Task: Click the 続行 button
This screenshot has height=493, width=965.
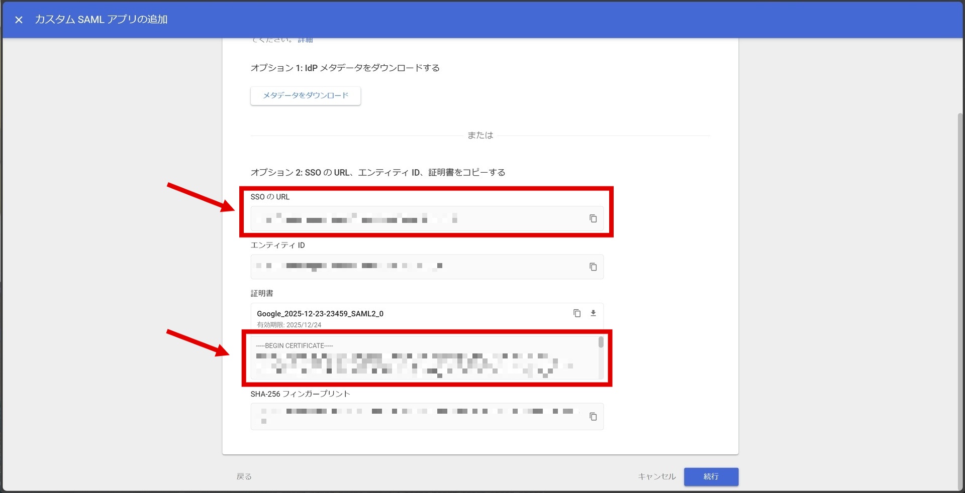Action: coord(711,476)
